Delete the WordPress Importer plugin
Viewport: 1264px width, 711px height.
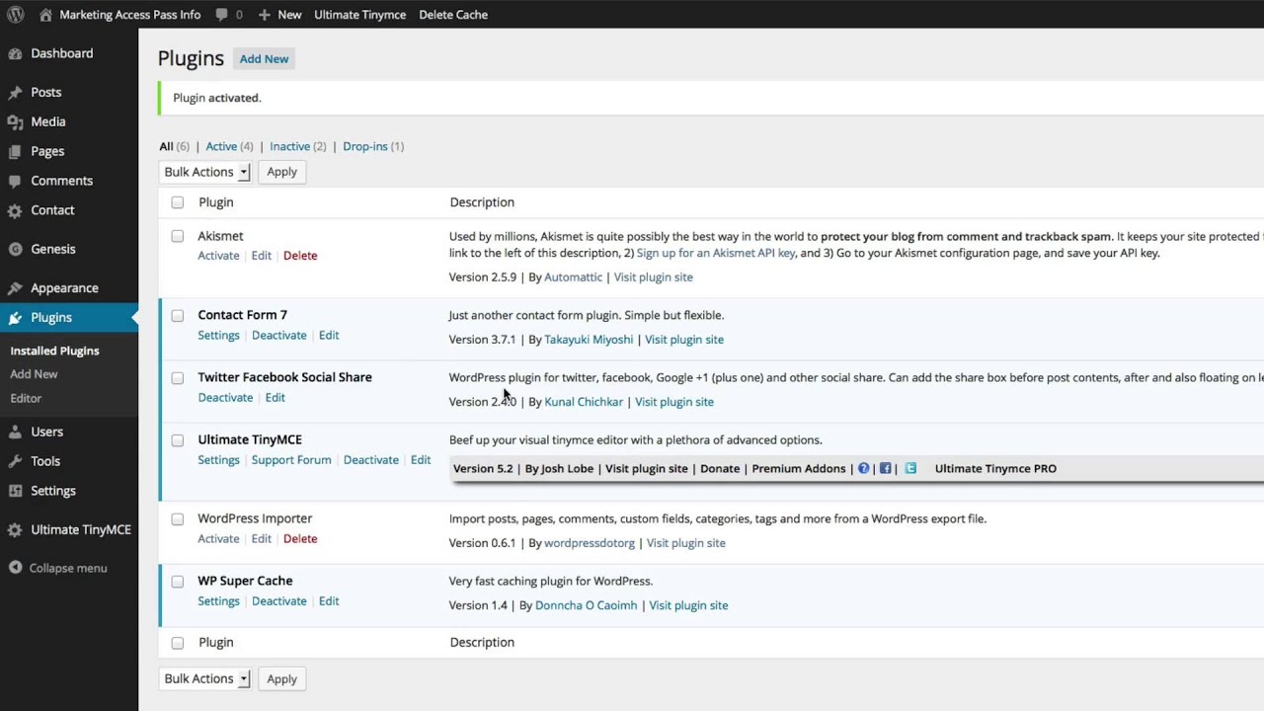point(300,539)
